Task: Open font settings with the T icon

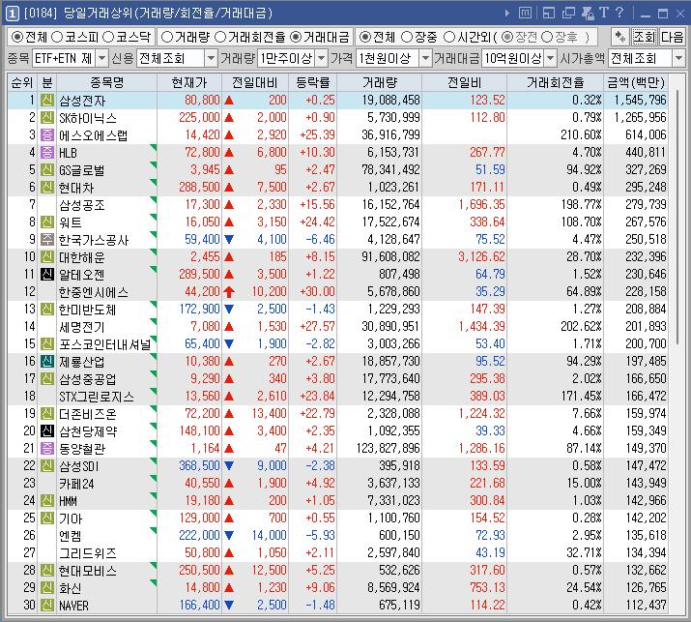Action: 603,13
